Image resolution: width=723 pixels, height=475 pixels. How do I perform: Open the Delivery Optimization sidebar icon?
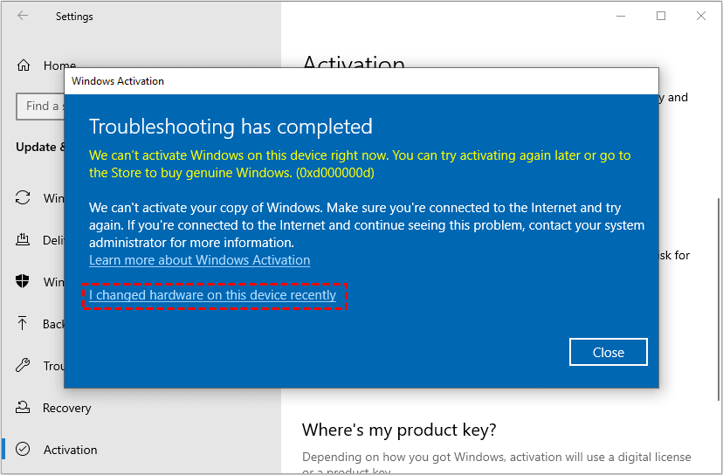pyautogui.click(x=24, y=240)
